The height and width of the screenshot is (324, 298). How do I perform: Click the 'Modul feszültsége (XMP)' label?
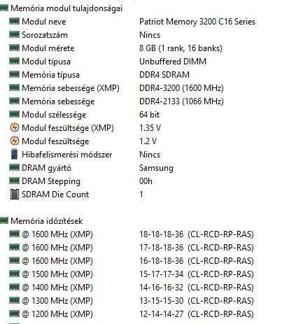coord(68,128)
